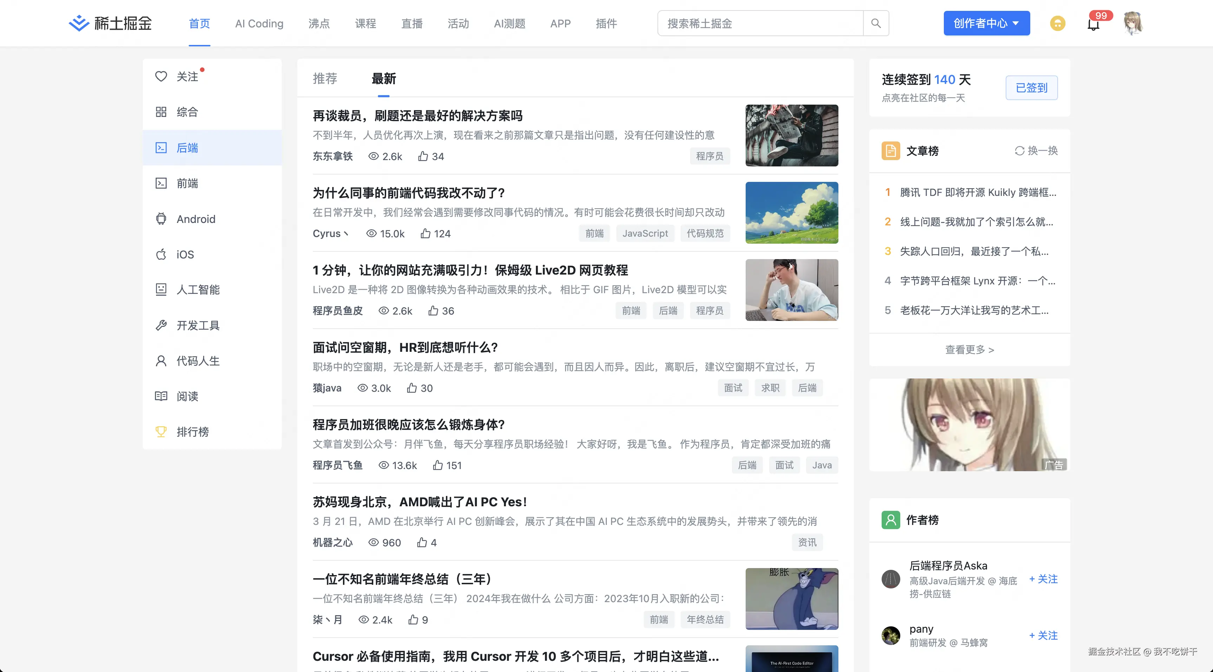
Task: Open the Tom cat article thumbnail
Action: (792, 599)
